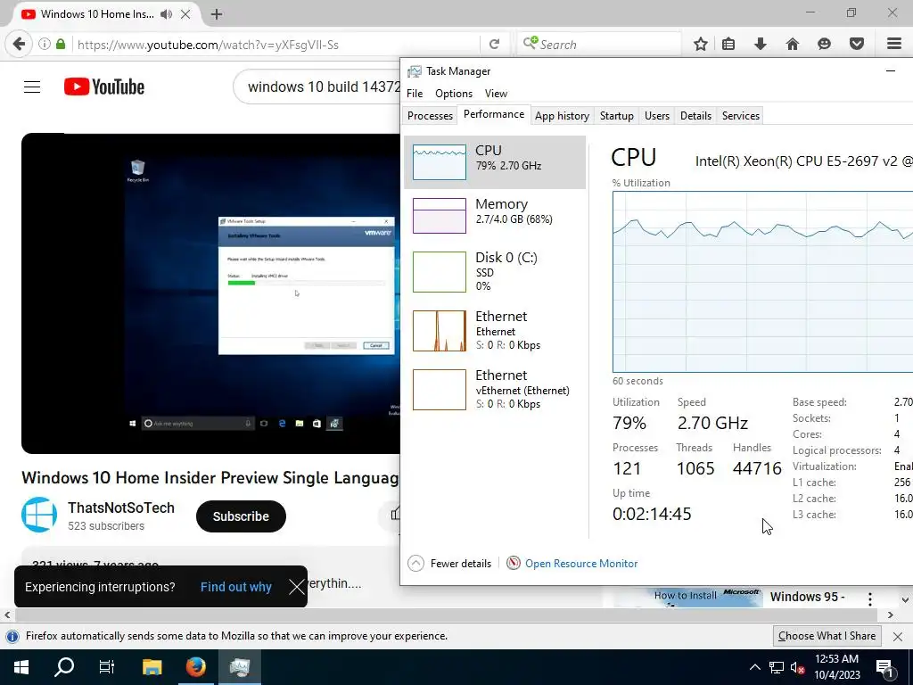Screen dimensions: 913x685
Task: Open Firefox downloads arrow icon
Action: (x=760, y=45)
